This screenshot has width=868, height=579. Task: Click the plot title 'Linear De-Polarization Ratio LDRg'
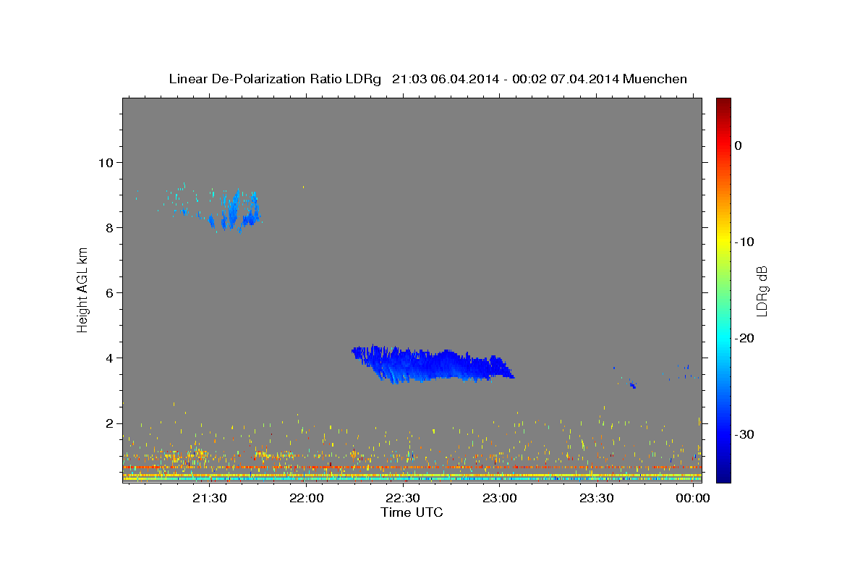275,79
